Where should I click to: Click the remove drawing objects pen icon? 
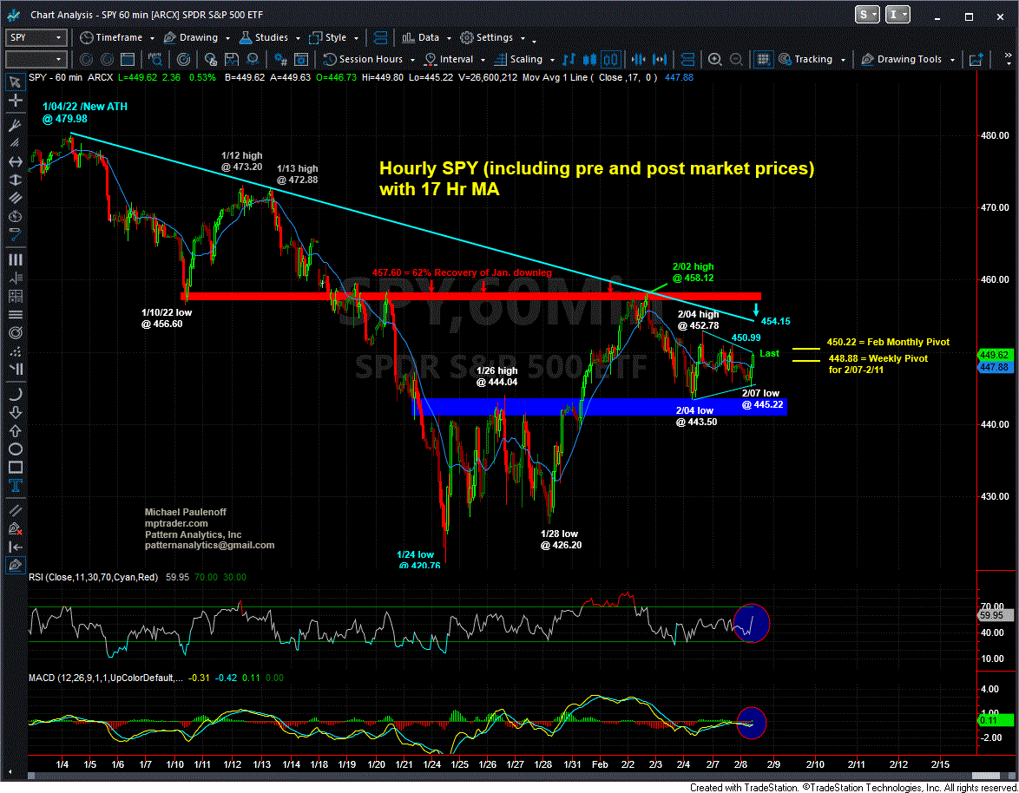click(x=15, y=528)
